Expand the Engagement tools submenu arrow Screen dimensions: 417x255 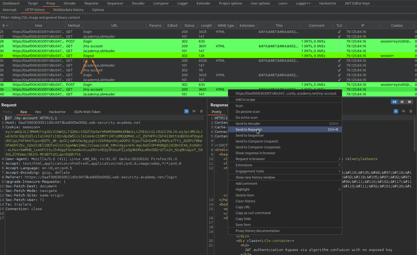point(339,171)
